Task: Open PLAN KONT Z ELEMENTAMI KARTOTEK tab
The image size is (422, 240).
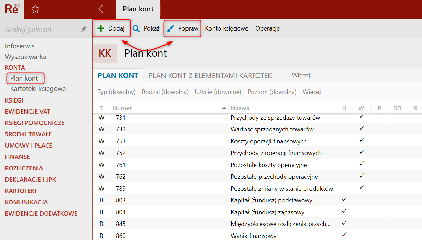Action: [210, 76]
